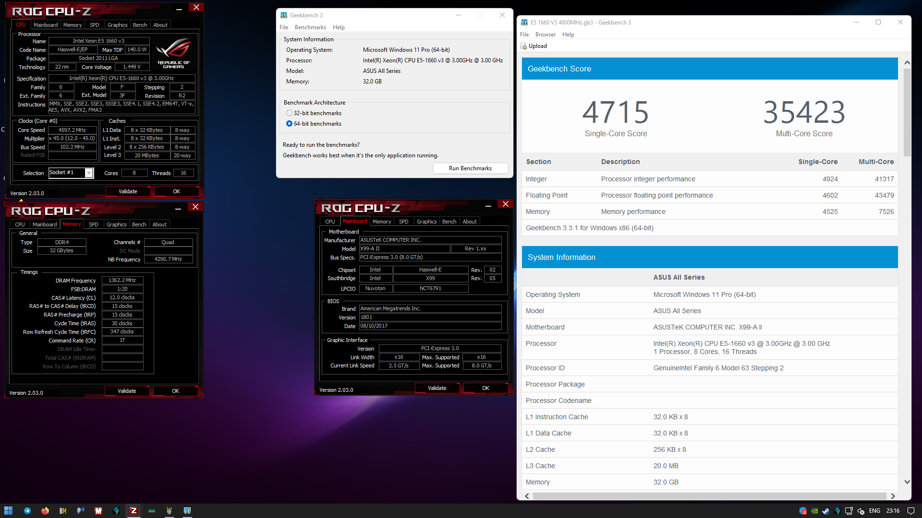Click scroll-down arrow in results window

[907, 482]
